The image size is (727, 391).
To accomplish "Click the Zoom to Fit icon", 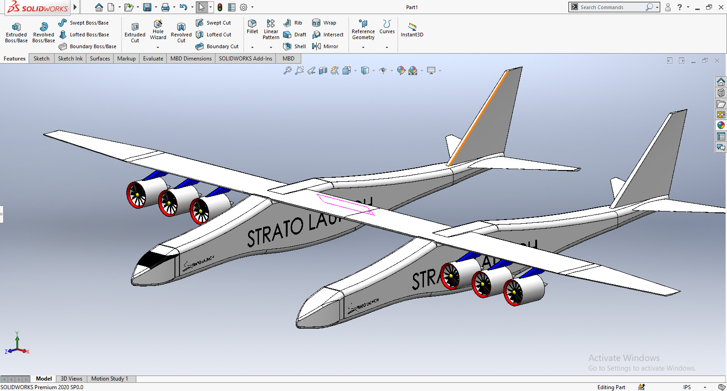I will tap(288, 70).
